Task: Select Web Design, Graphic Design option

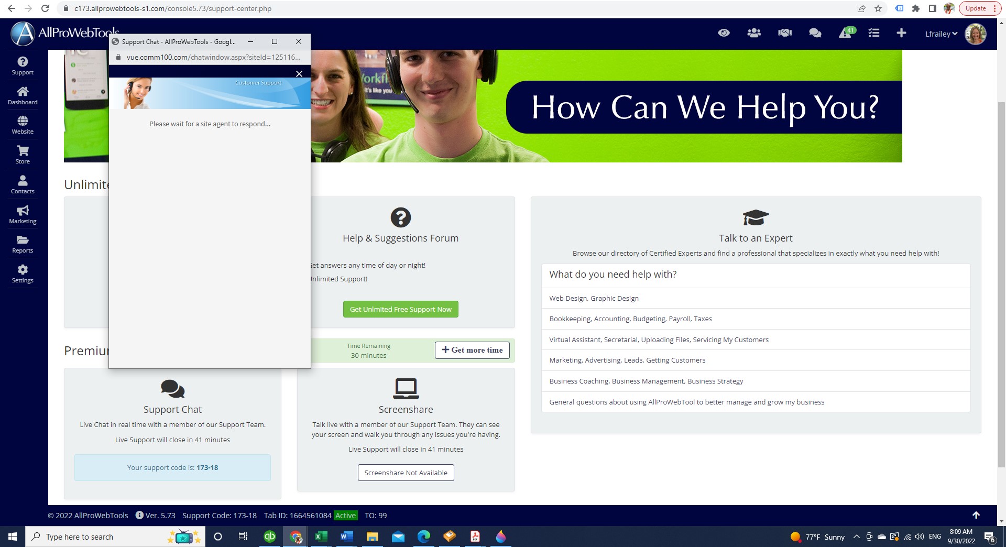Action: click(756, 298)
